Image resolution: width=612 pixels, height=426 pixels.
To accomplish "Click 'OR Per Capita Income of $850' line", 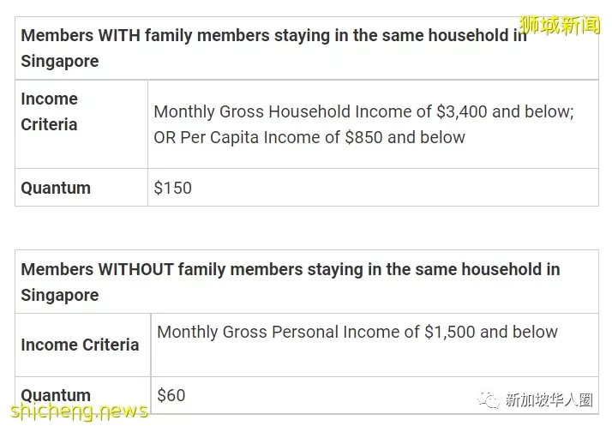I will pyautogui.click(x=309, y=137).
